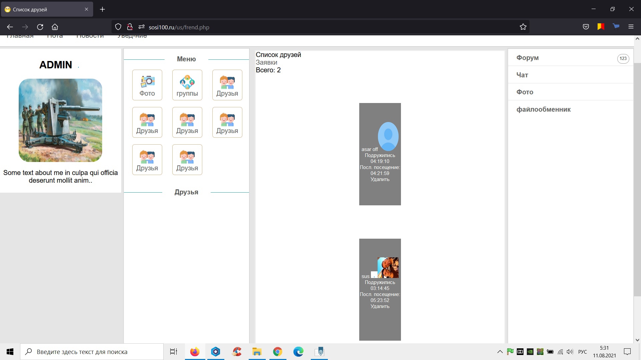Click the ADMIN profile cannon picture
The image size is (641, 360).
(x=60, y=120)
